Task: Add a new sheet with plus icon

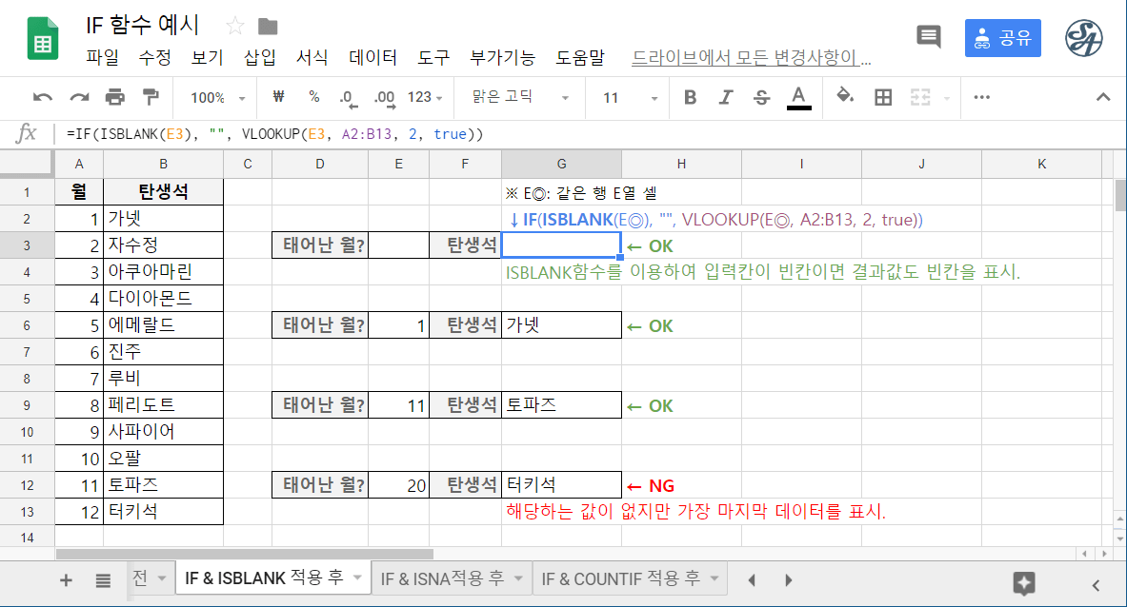Action: coord(66,580)
